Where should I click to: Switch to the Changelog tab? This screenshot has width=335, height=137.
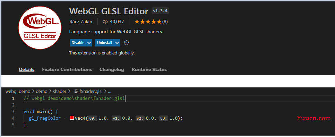[x=112, y=69]
